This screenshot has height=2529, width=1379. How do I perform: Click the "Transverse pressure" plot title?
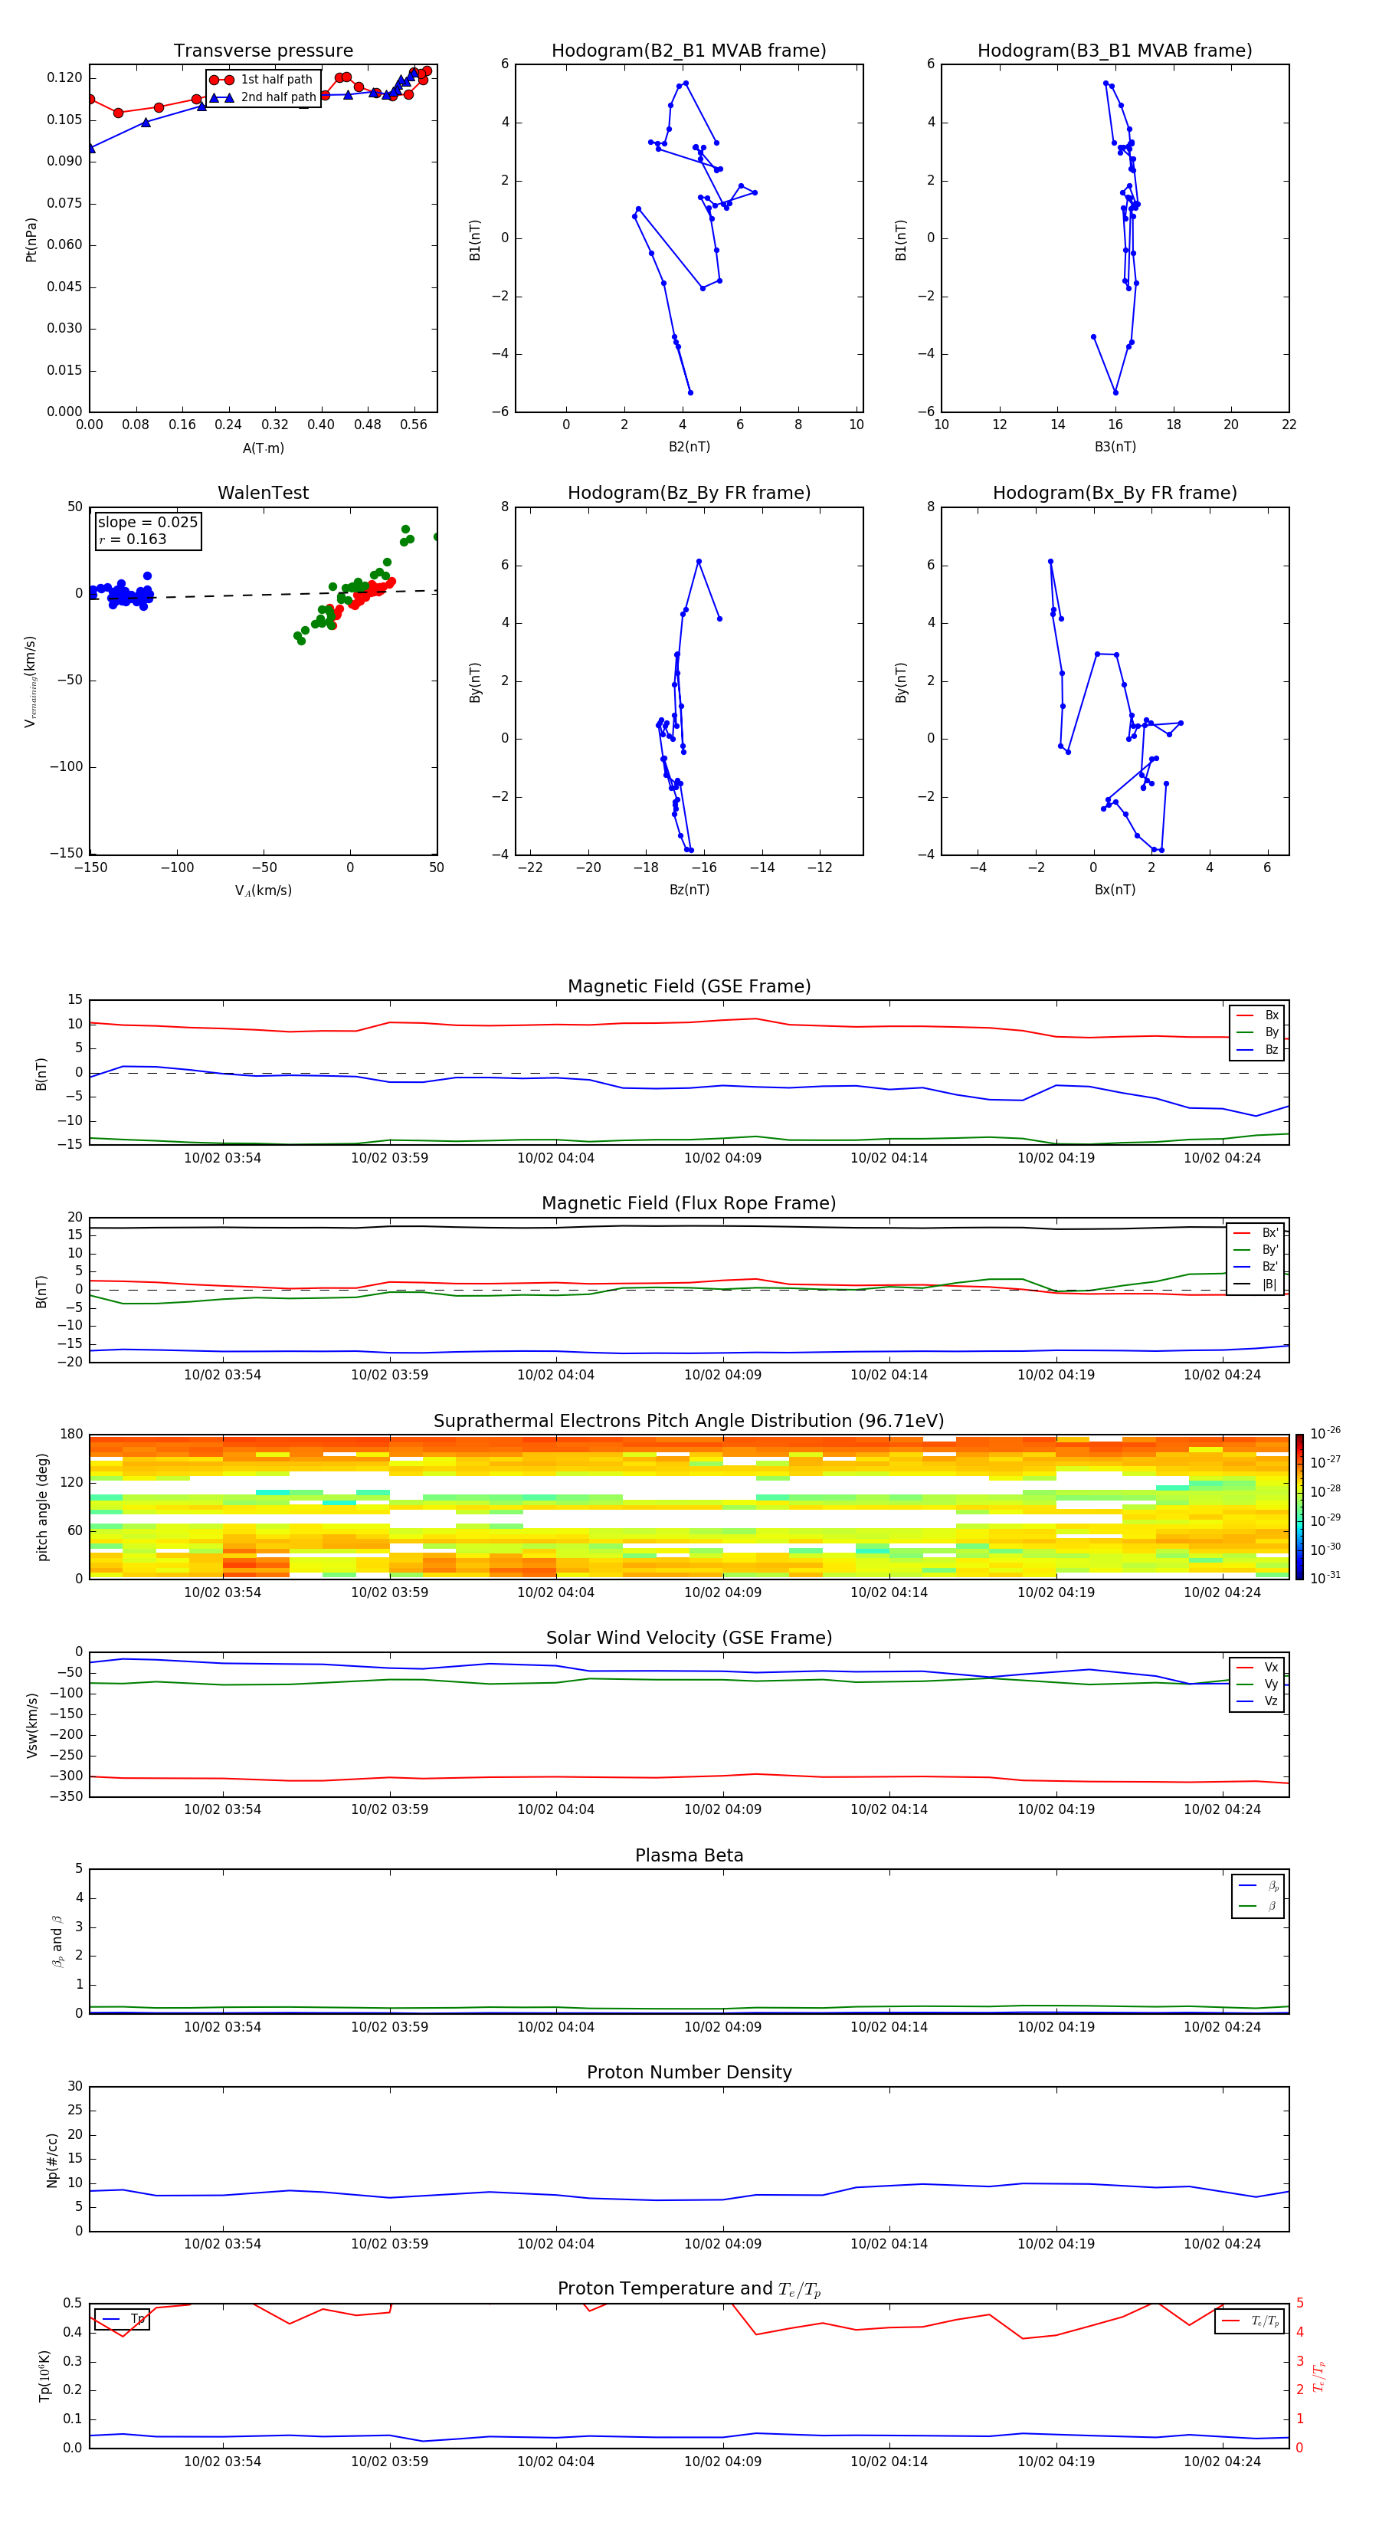click(263, 51)
